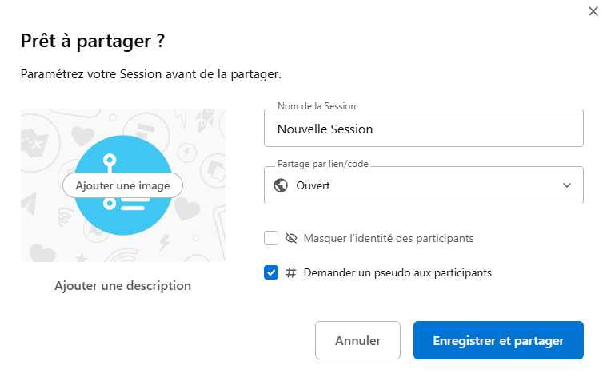Toggle via Demander un pseudo aux participants text
Image resolution: width=603 pixels, height=381 pixels.
[x=397, y=272]
